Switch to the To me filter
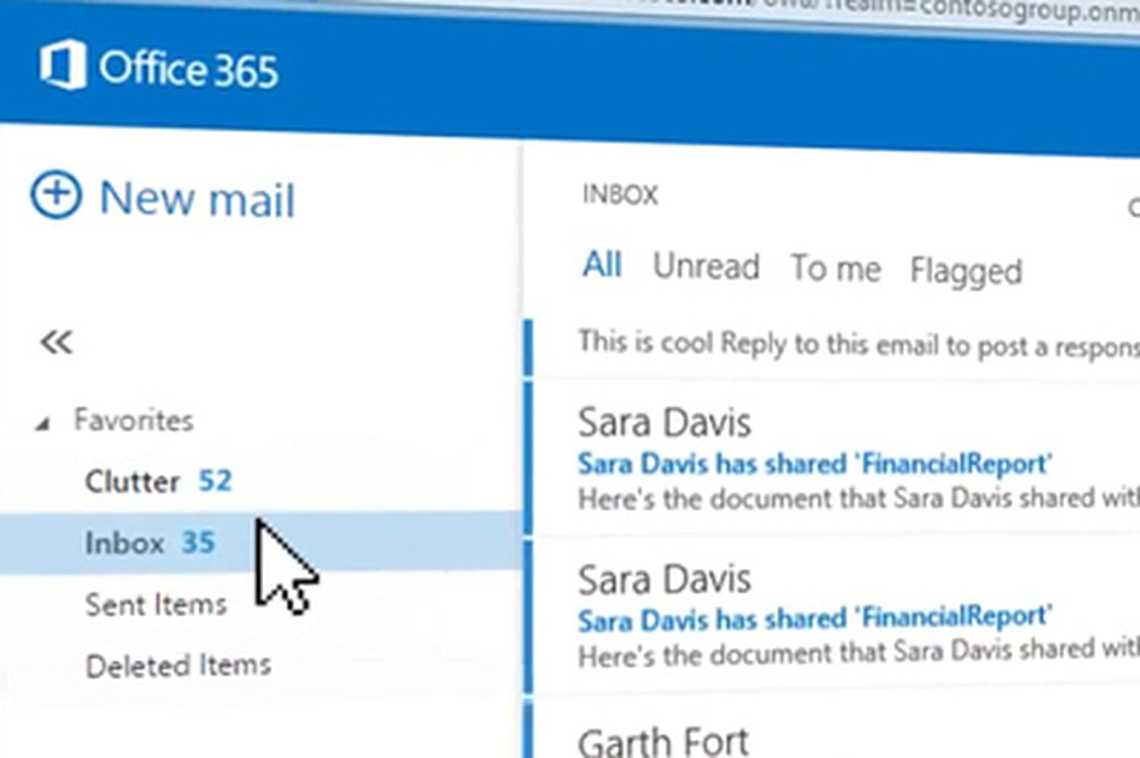The width and height of the screenshot is (1140, 758). (x=836, y=268)
